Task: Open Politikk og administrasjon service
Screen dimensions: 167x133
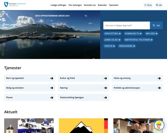Action: (137, 88)
